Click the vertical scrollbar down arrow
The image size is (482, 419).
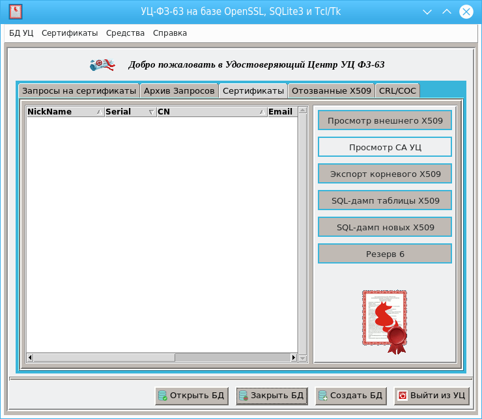coord(302,358)
